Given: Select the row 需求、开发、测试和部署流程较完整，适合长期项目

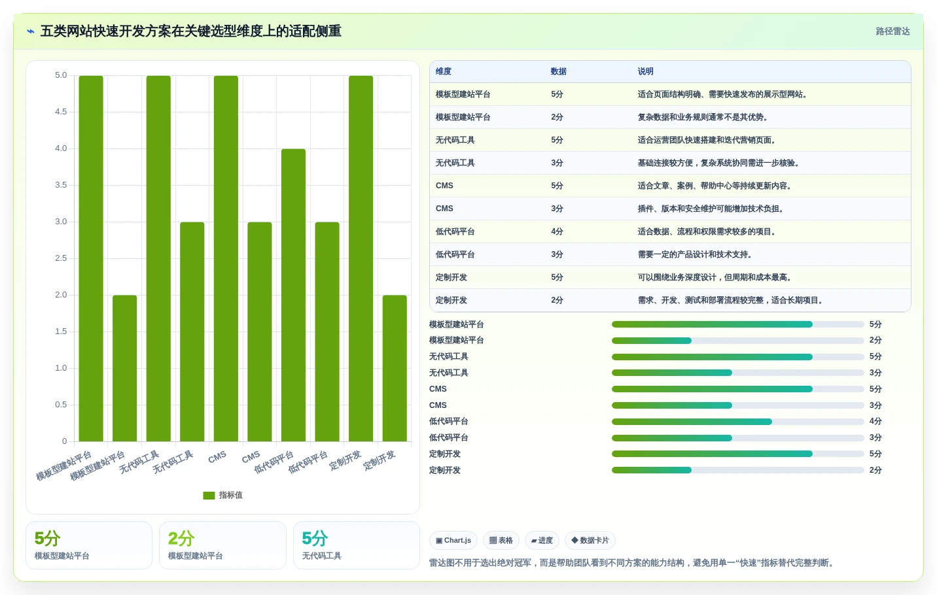Looking at the screenshot, I should [x=670, y=300].
